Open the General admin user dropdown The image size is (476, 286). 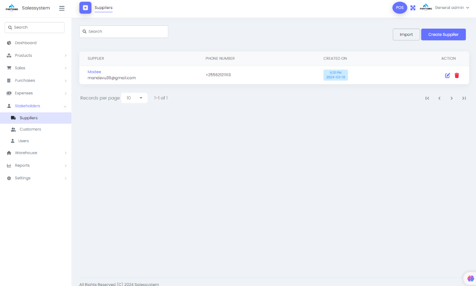(452, 8)
